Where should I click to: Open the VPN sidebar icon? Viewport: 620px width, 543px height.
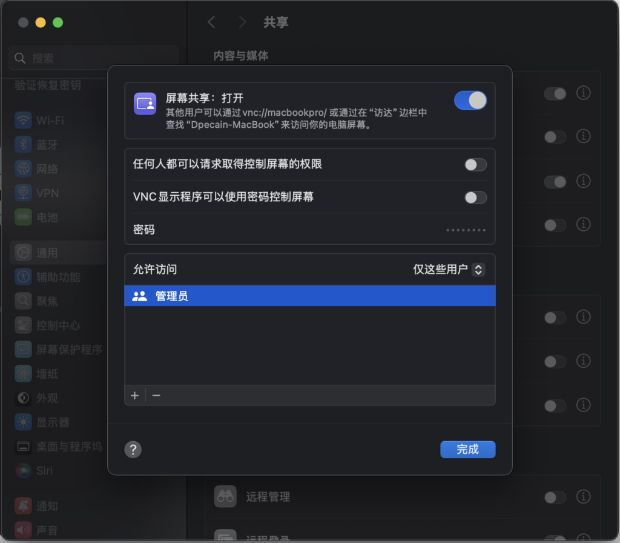point(24,193)
